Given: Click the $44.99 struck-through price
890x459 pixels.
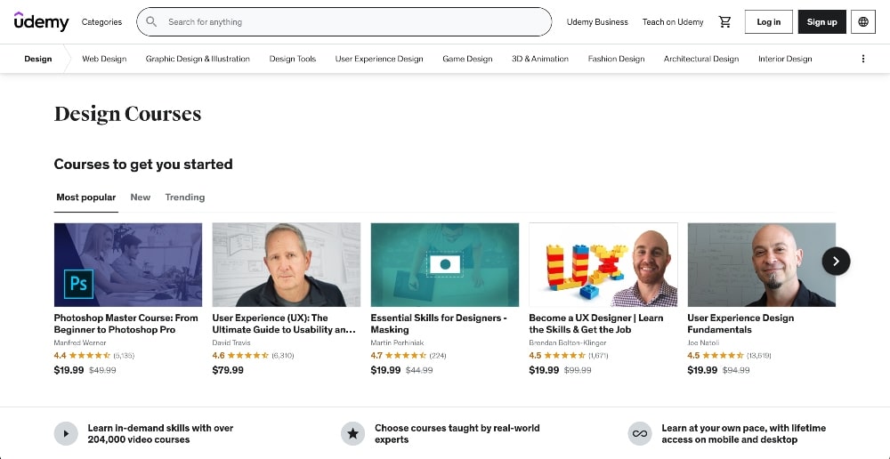Looking at the screenshot, I should (x=419, y=370).
